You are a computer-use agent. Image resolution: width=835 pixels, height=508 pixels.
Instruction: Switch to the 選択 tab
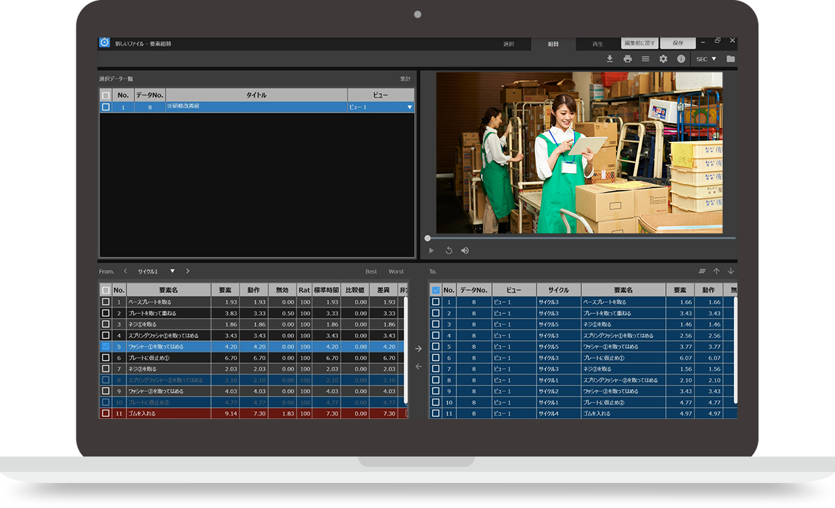[509, 44]
